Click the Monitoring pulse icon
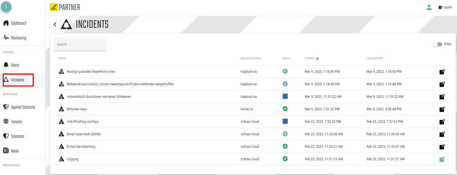Viewport: 457px width, 175px height. click(6, 37)
